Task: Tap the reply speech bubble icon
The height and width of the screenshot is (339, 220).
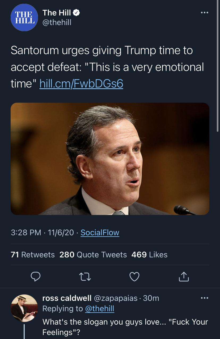Action: pyautogui.click(x=36, y=277)
